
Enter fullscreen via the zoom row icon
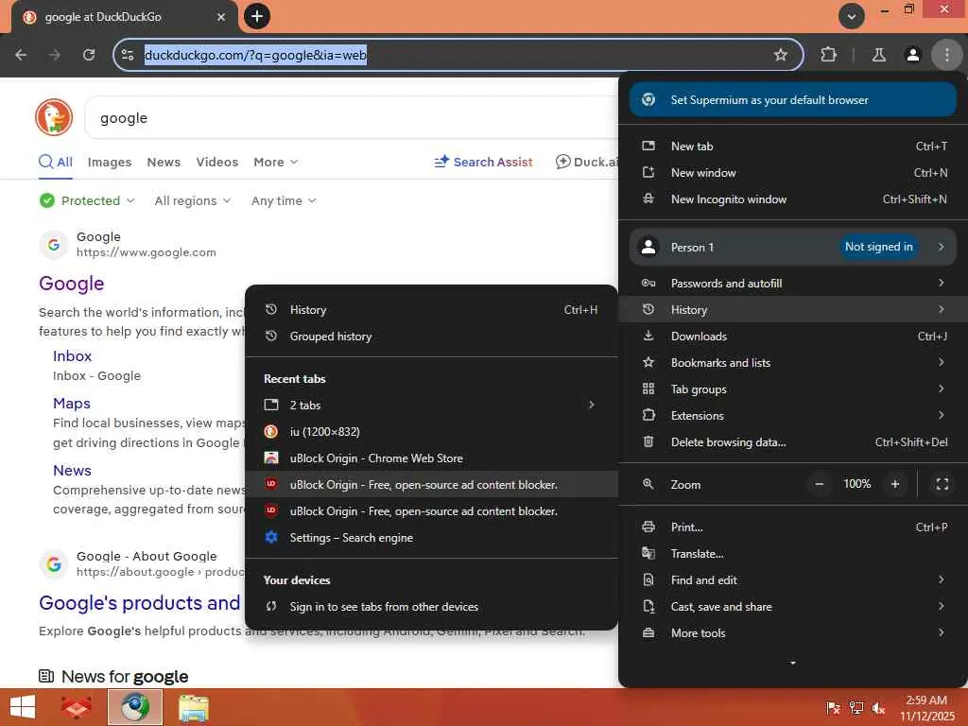tap(942, 485)
